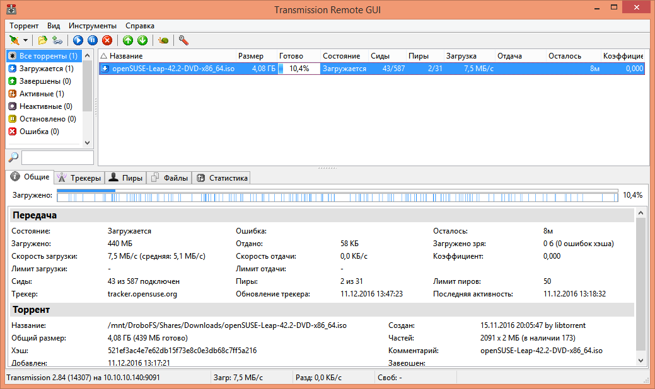The height and width of the screenshot is (389, 655).
Task: Click the tracker.opensuse.org tracker value
Action: [x=142, y=294]
